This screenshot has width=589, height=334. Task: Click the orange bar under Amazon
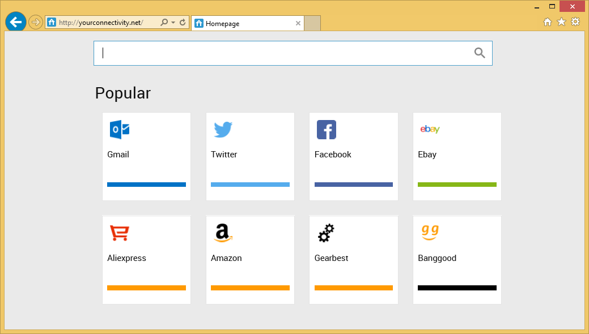[x=250, y=288]
